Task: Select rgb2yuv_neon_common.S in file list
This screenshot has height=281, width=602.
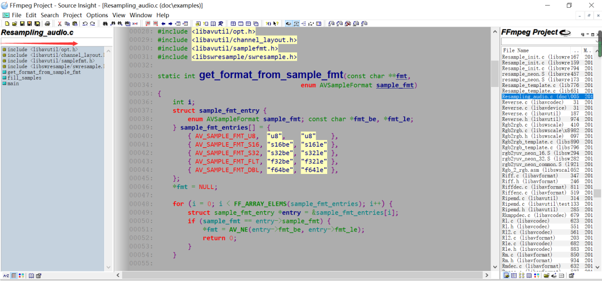Action: (x=547, y=164)
